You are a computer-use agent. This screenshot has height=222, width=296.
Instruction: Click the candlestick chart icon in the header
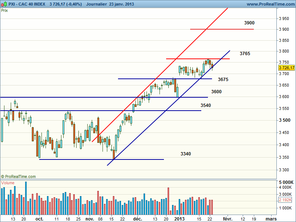coord(4,4)
